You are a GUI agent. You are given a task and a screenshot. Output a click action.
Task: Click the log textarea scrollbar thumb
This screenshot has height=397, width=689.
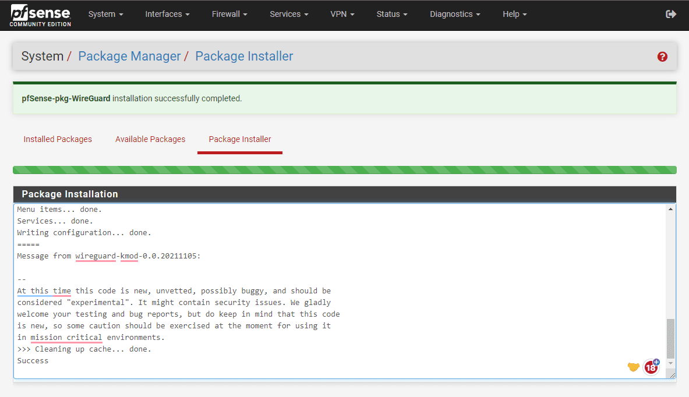pos(670,339)
